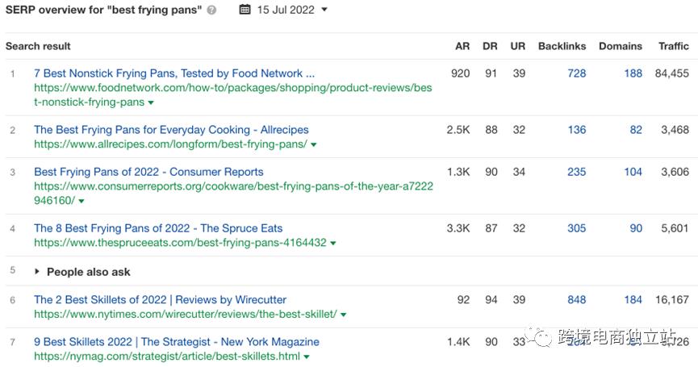The width and height of the screenshot is (698, 367).
Task: Open dropdown arrow after nytimes.com wirecutter URL
Action: click(x=344, y=315)
